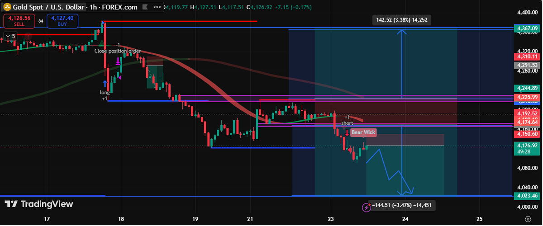Click the 4,023.46 blue price label
Screen dimensions: 543x226
point(527,196)
